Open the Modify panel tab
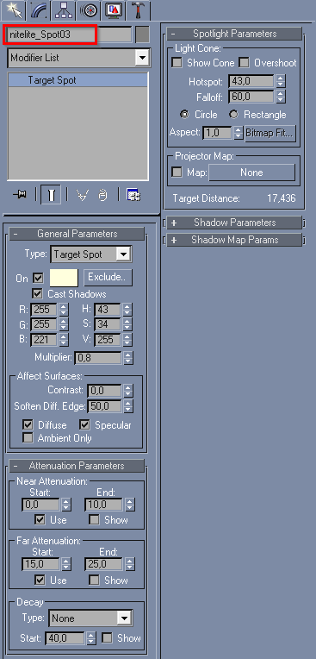This screenshot has height=659, width=316. 38,10
